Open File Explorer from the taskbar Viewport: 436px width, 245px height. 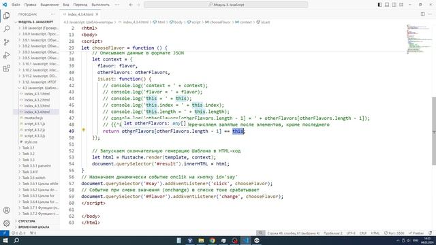(202, 240)
